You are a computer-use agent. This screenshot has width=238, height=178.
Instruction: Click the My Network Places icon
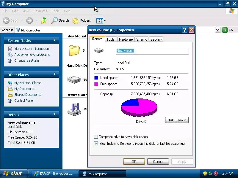(10, 83)
